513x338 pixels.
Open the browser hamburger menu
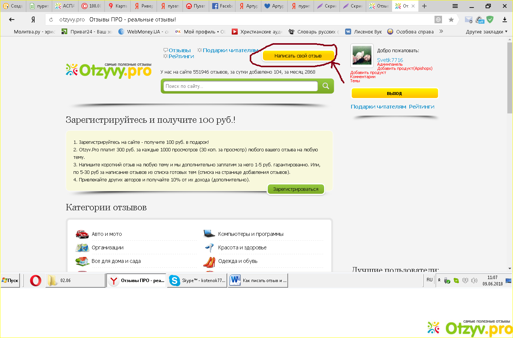point(455,6)
